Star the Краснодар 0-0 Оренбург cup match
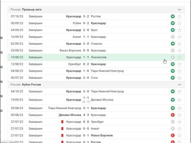The image size is (191, 143). click(179, 122)
